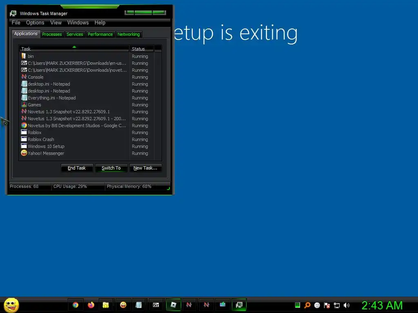Click the New Task... button
The height and width of the screenshot is (313, 418).
(145, 168)
